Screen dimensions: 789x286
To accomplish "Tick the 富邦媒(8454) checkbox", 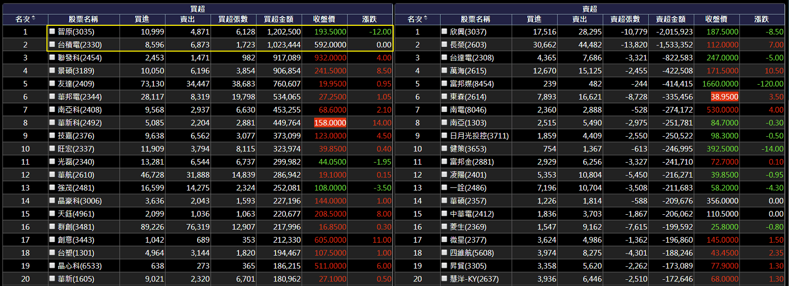I will (x=444, y=84).
